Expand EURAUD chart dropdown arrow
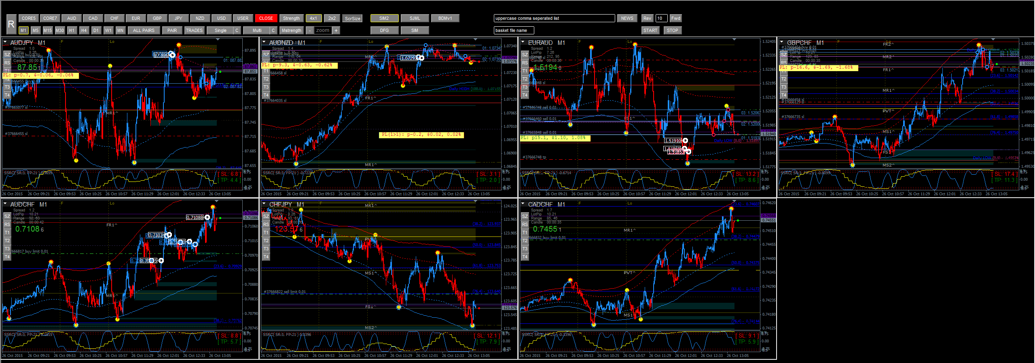 (523, 42)
